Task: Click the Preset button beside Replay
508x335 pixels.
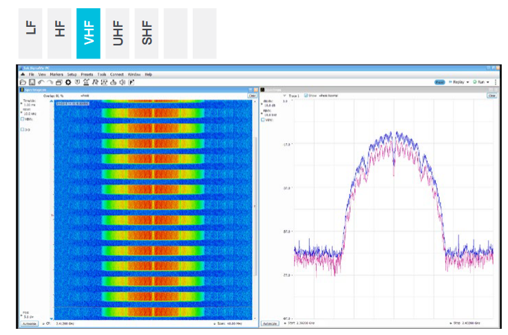Action: coord(439,82)
